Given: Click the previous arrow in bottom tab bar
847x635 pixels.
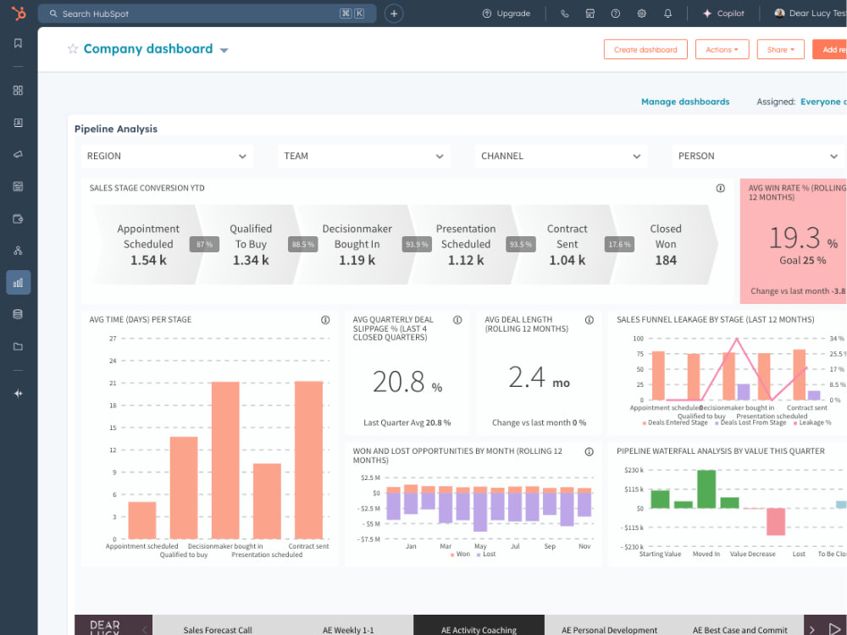Looking at the screenshot, I should (144, 630).
